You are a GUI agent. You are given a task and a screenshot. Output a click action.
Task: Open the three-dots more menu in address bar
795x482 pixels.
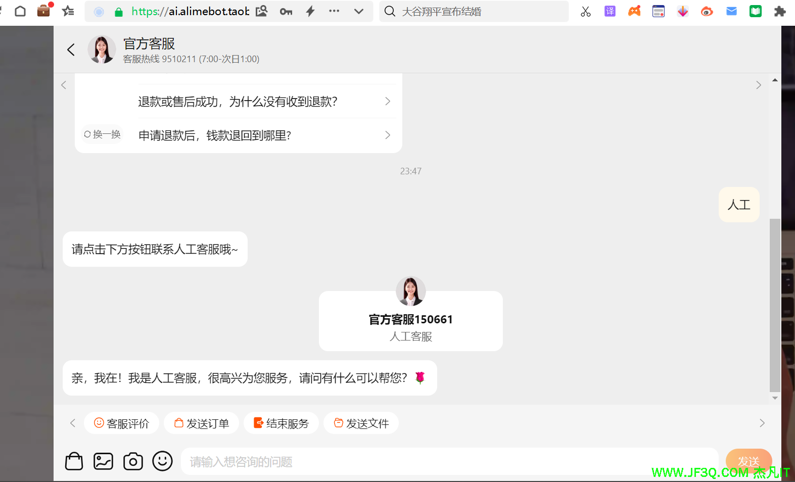334,11
